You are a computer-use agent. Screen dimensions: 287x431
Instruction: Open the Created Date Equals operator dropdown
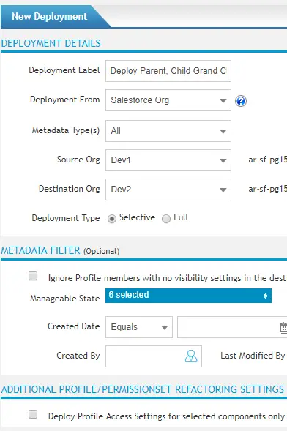(x=139, y=327)
